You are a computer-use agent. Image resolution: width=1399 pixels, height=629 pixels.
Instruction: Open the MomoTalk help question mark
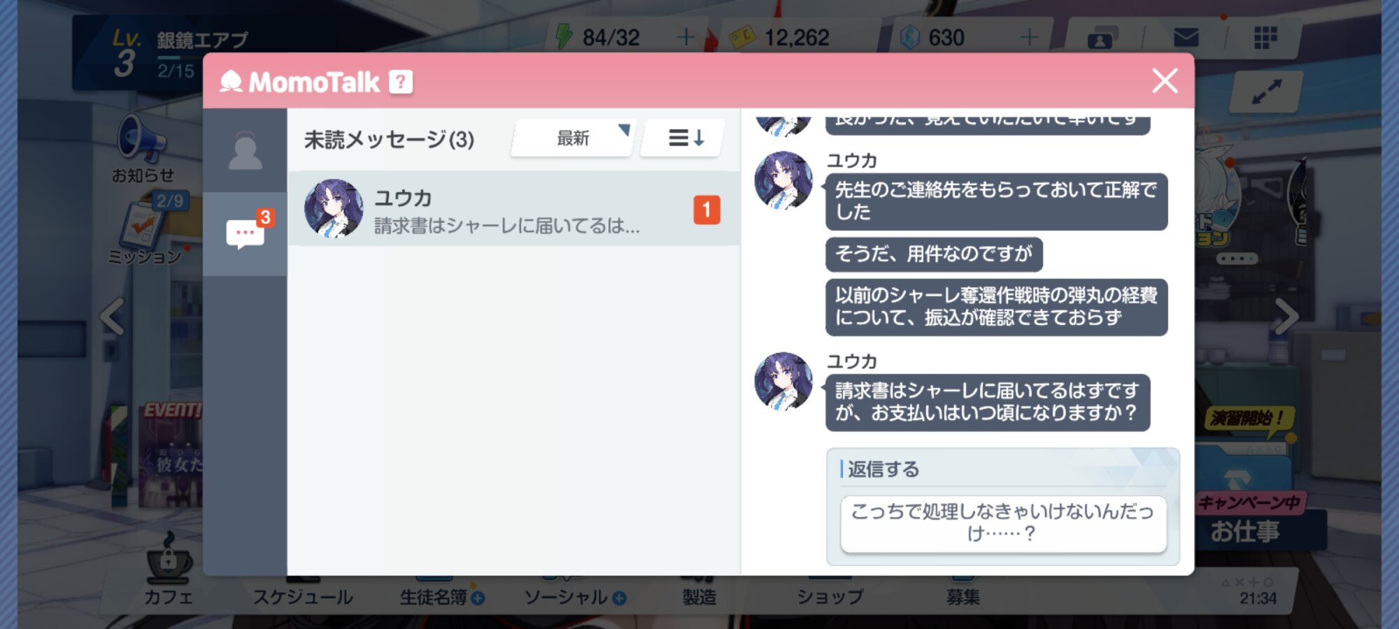pyautogui.click(x=401, y=82)
